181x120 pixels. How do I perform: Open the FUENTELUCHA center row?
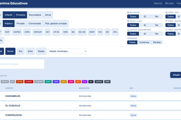(91, 115)
